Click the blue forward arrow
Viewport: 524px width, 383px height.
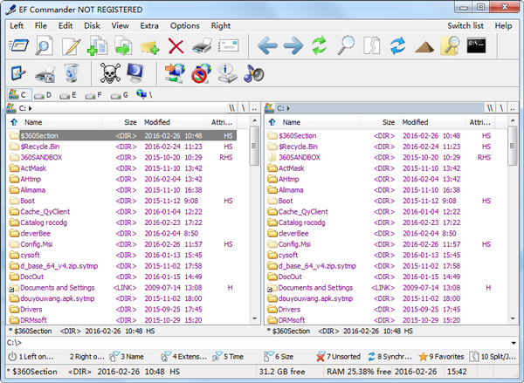[x=293, y=45]
